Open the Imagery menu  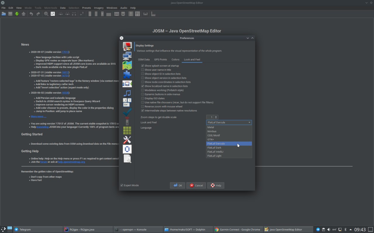click(99, 8)
